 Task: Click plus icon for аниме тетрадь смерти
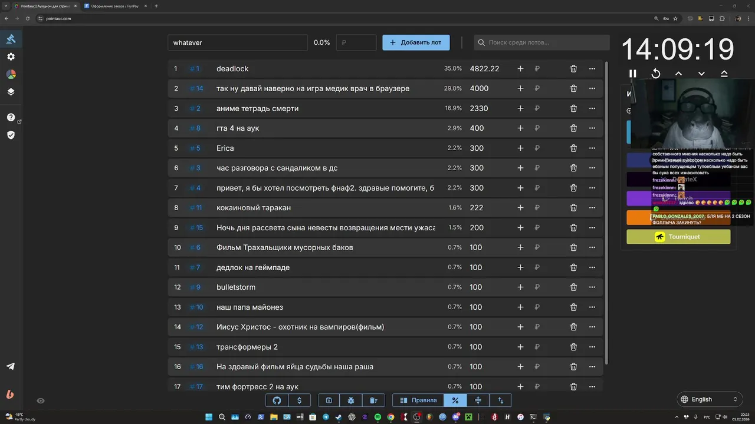520,108
